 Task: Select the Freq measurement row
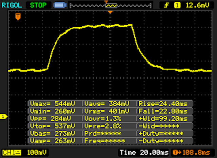[105, 141]
